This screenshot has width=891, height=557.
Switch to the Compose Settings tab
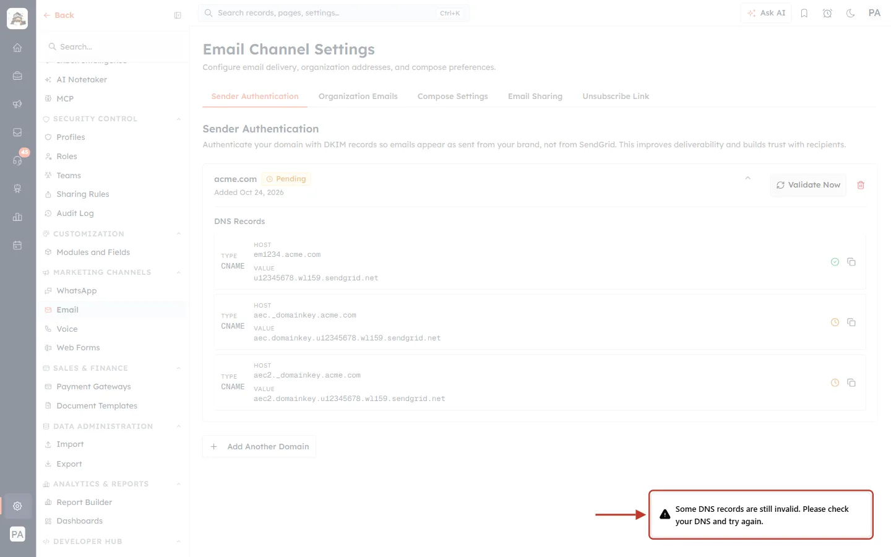(x=453, y=97)
